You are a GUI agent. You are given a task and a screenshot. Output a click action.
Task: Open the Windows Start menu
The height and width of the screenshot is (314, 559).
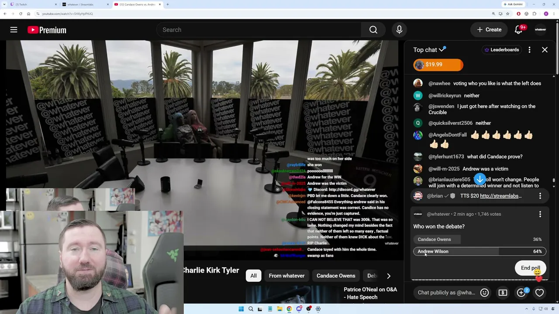pos(241,309)
